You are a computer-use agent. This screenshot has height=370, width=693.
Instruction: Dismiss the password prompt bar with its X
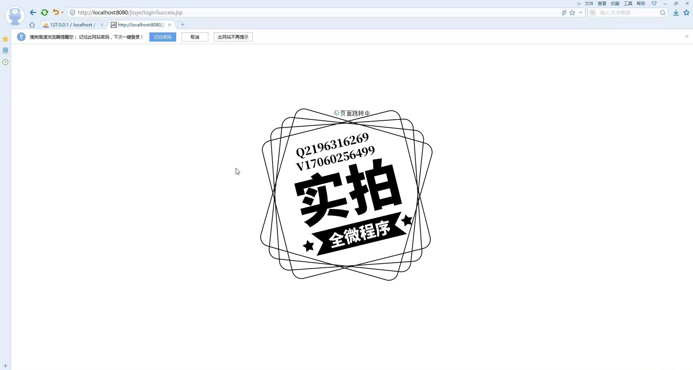coord(687,36)
